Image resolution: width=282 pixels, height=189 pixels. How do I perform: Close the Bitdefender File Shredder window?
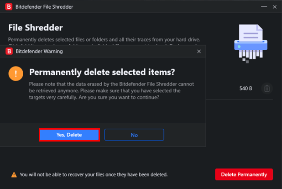(275, 7)
